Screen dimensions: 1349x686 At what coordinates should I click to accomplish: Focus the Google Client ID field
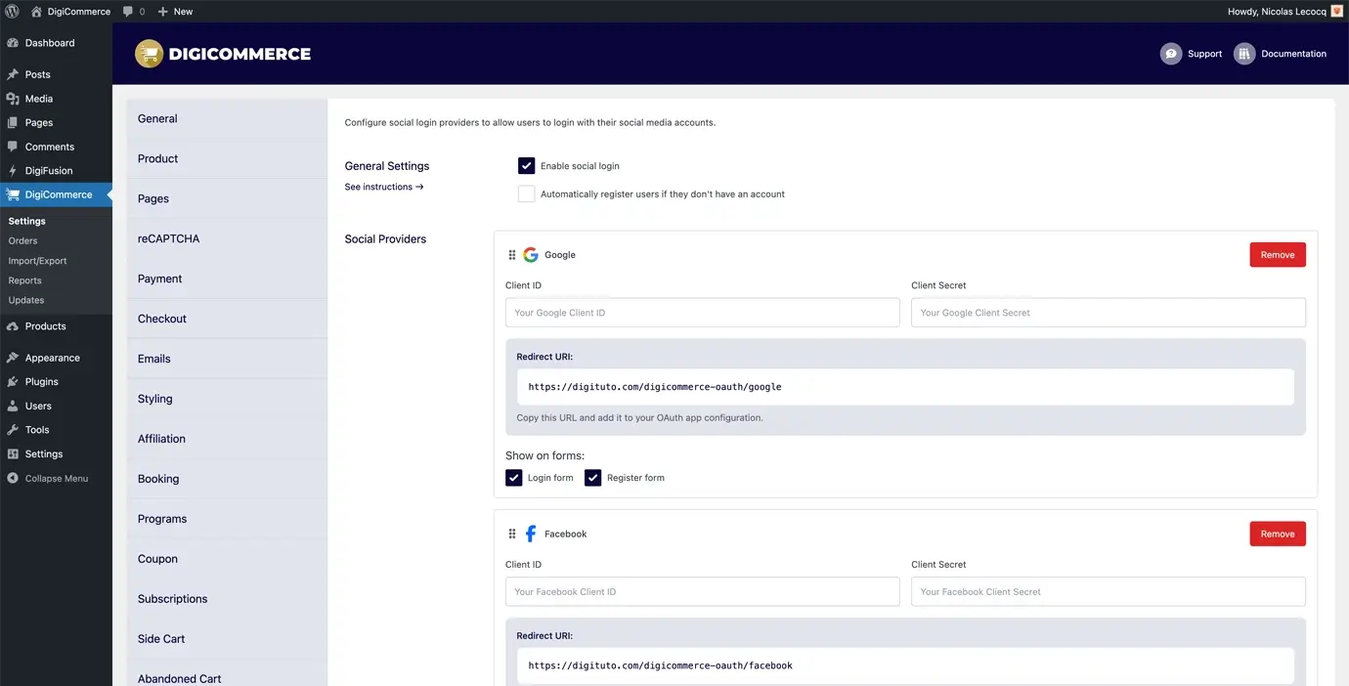pos(703,313)
